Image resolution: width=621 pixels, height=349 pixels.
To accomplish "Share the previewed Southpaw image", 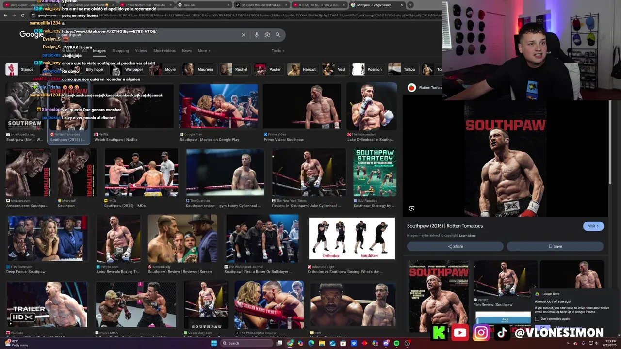I will pyautogui.click(x=455, y=246).
